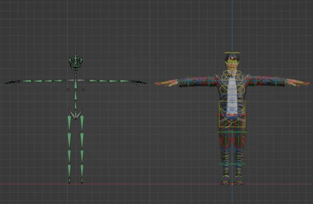The width and height of the screenshot is (313, 204).
Task: Select the head bone cluster of the bare skeleton
Action: tap(75, 62)
